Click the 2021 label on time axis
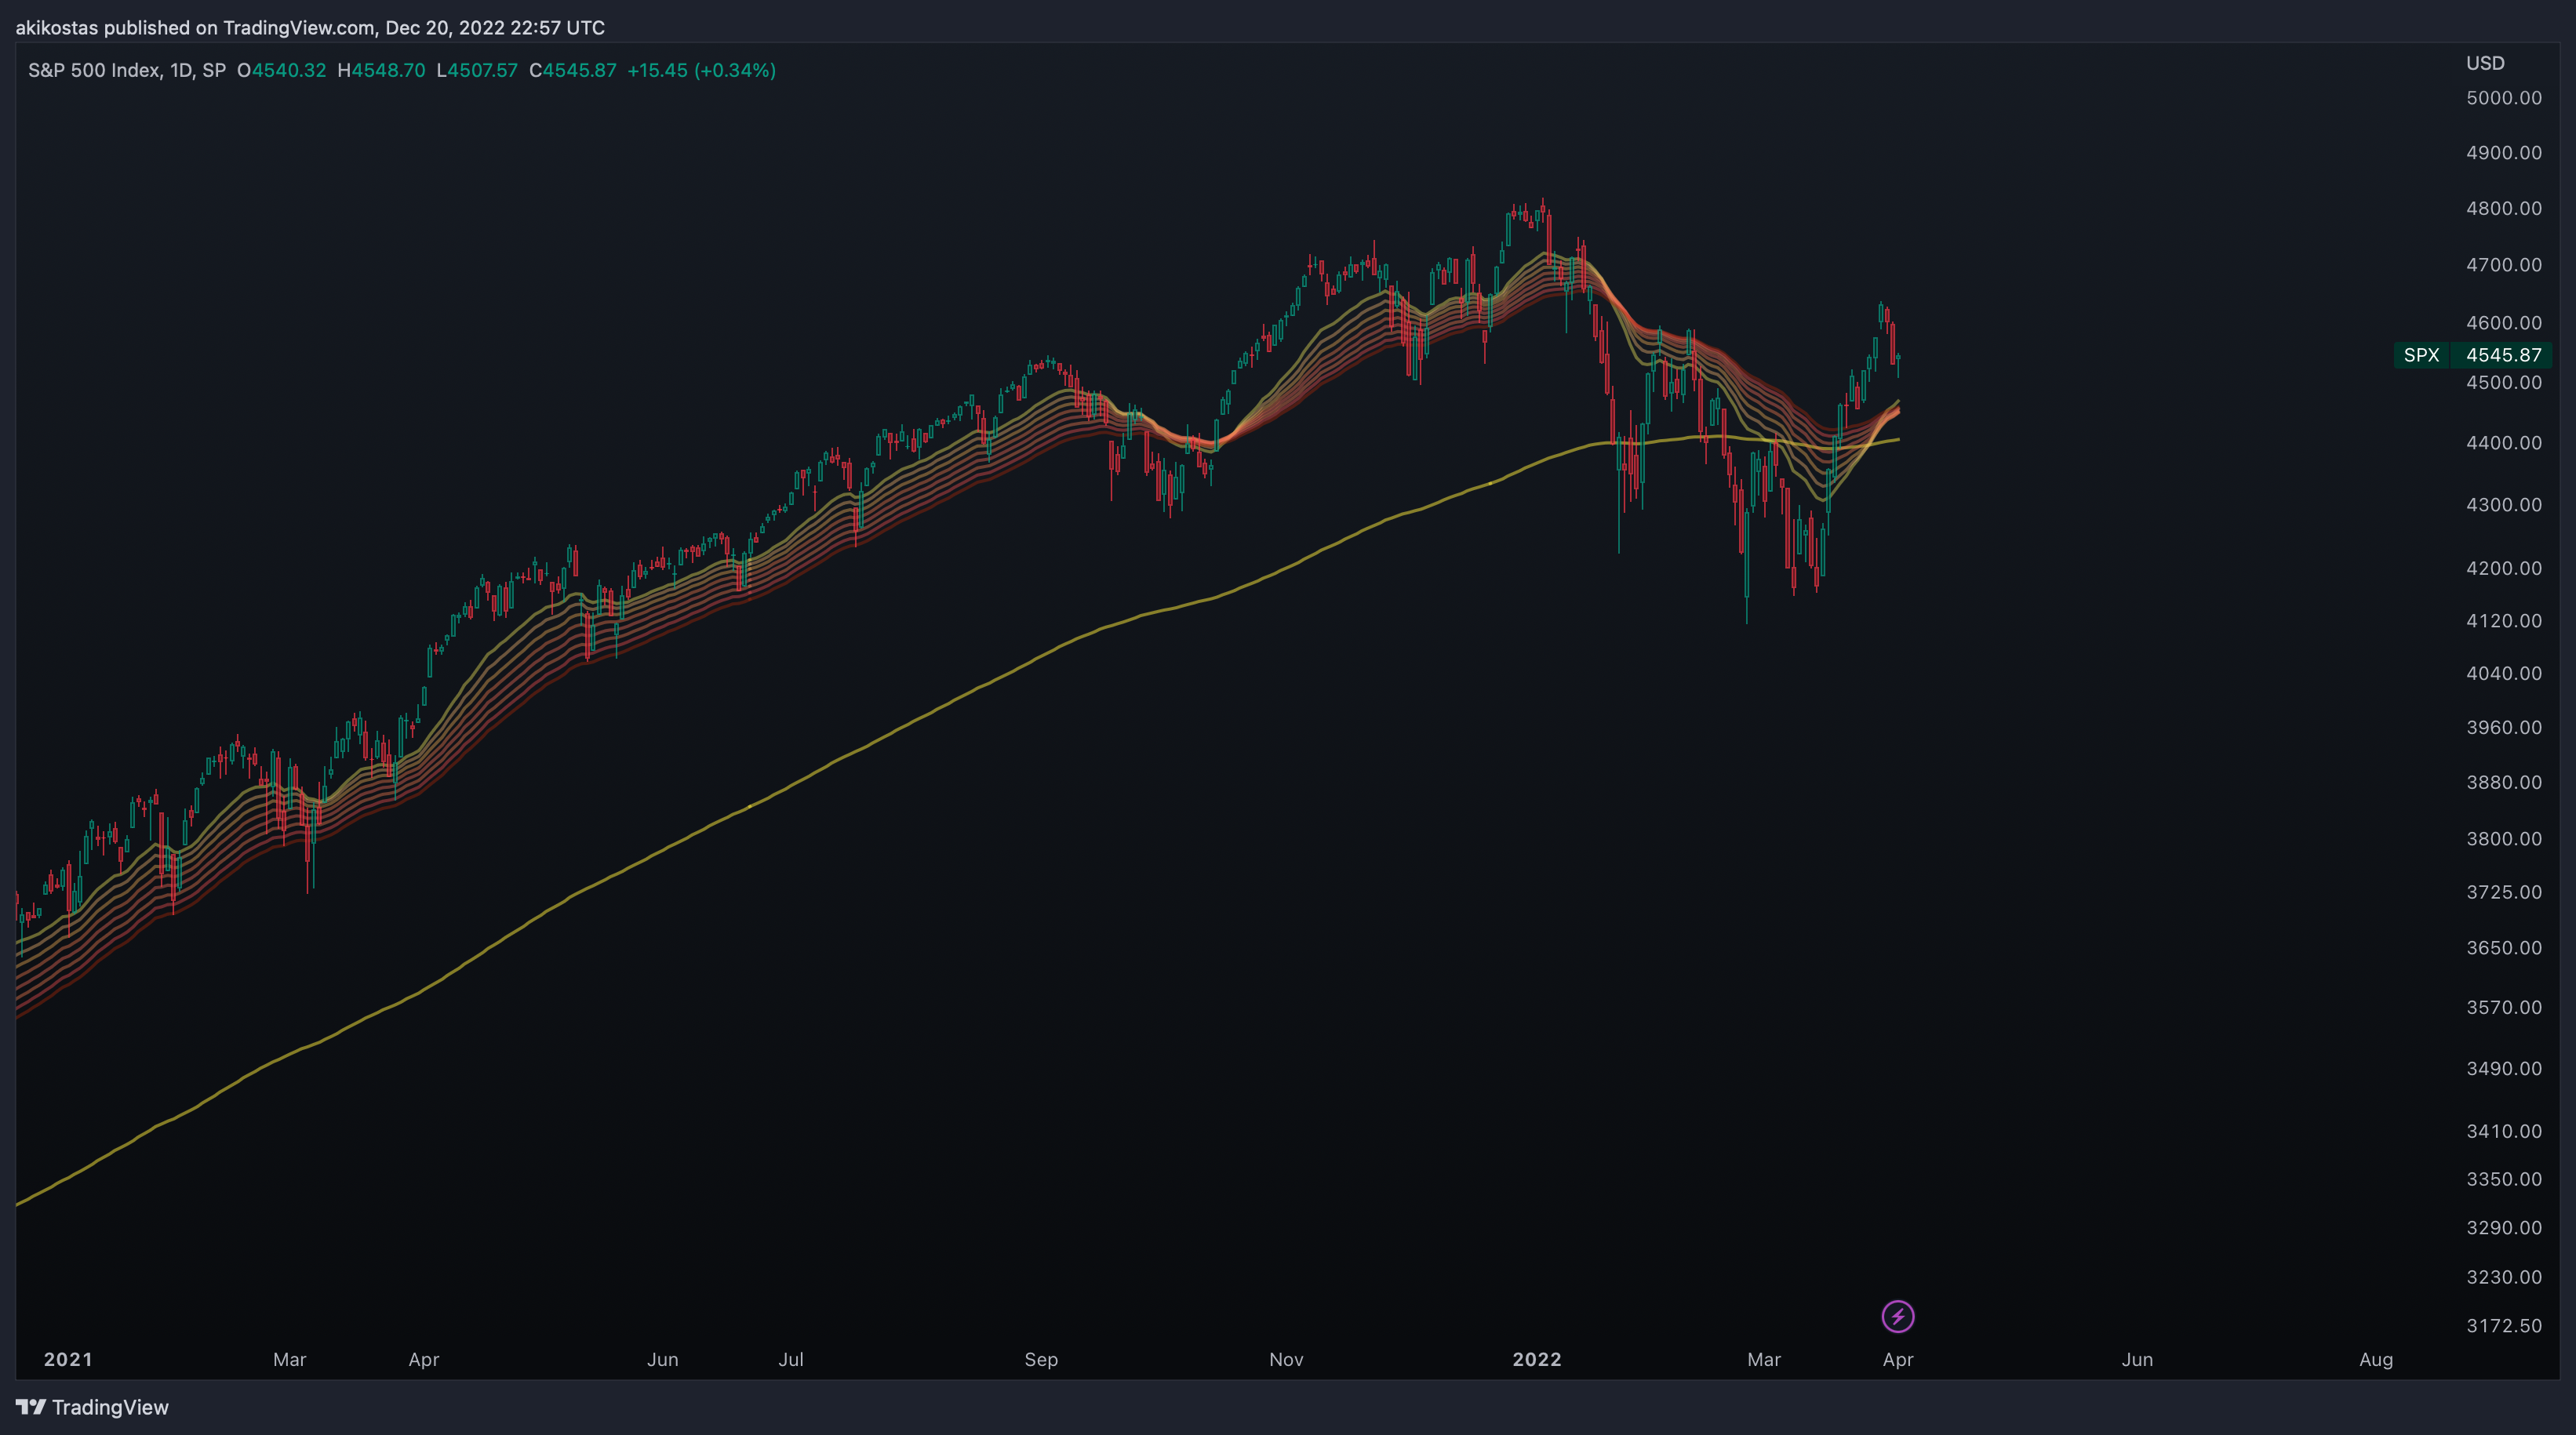The width and height of the screenshot is (2576, 1435). coord(68,1359)
